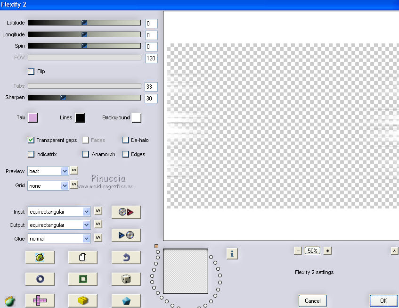399x308 pixels.
Task: Toggle the Faces checkbox
Action: (x=86, y=140)
